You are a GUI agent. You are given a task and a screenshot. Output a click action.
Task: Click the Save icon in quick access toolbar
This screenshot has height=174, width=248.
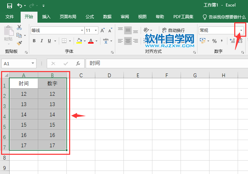click(10, 6)
